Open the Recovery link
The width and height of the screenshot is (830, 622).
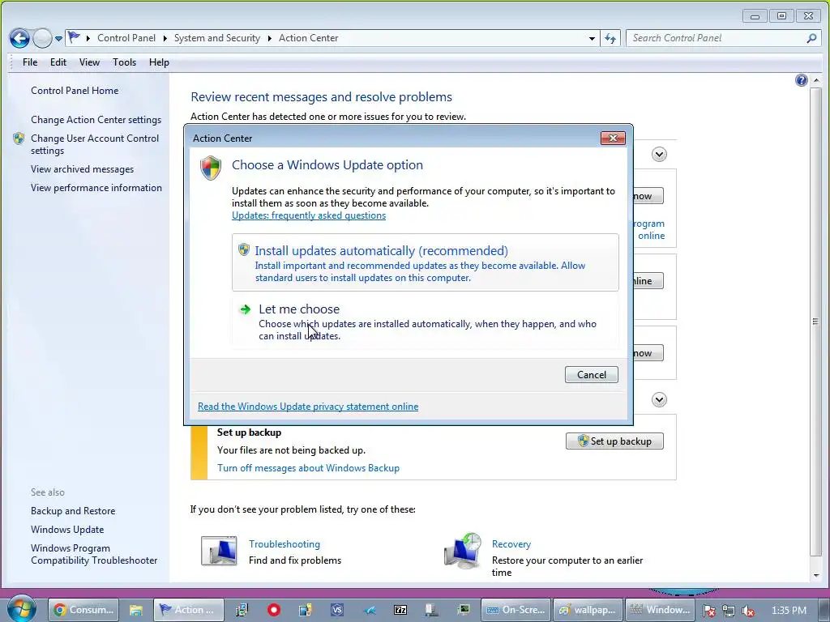click(511, 543)
